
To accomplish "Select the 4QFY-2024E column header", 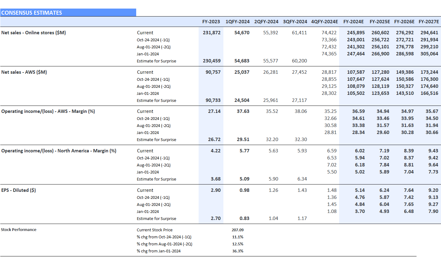I will pos(324,22).
